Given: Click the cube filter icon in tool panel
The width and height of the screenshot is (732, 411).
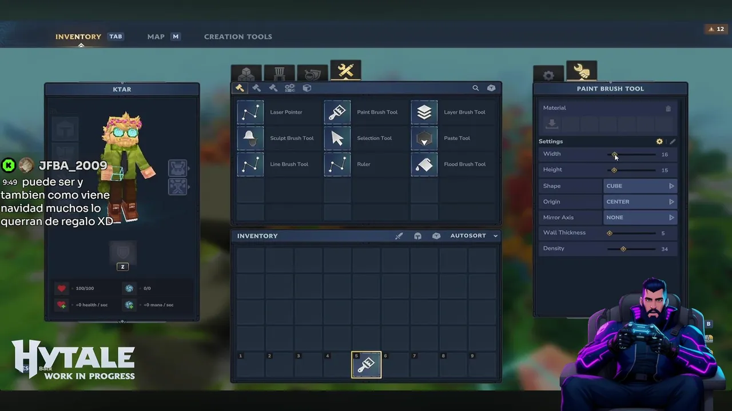Looking at the screenshot, I should 307,88.
